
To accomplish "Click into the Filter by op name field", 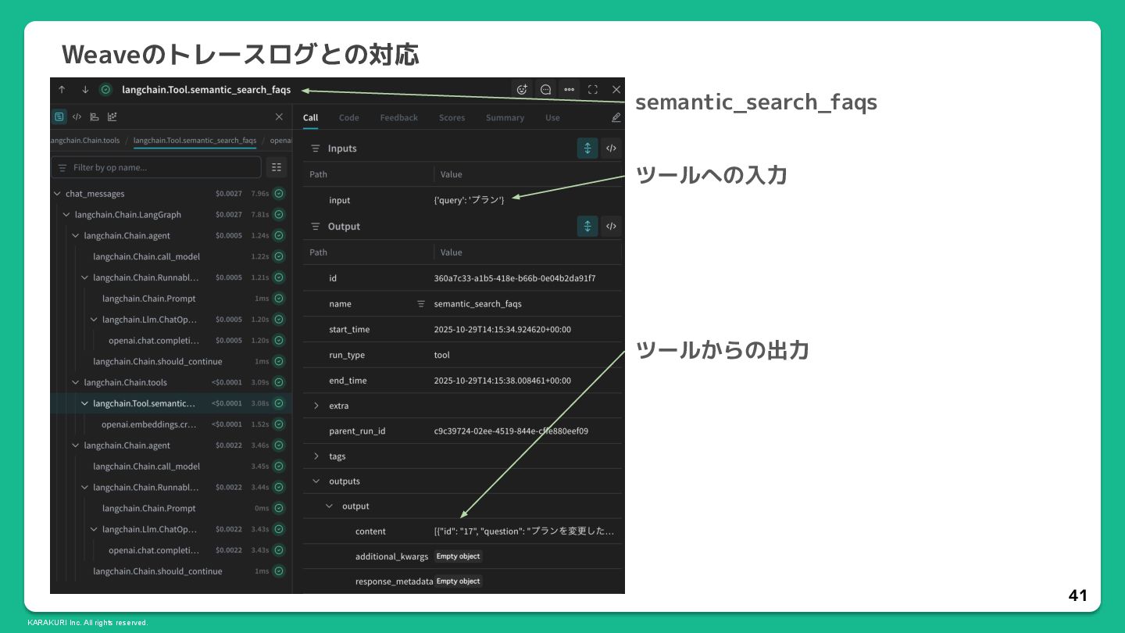I will click(156, 167).
